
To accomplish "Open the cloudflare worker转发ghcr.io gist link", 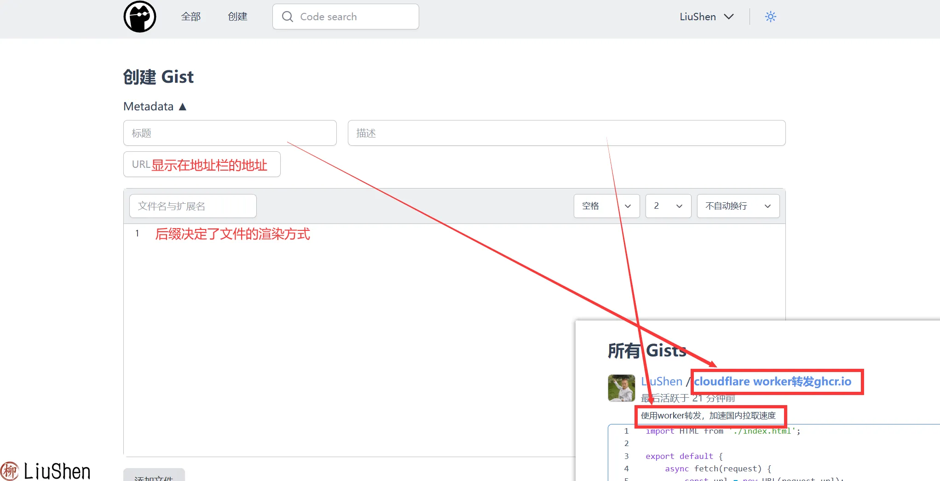I will (772, 382).
